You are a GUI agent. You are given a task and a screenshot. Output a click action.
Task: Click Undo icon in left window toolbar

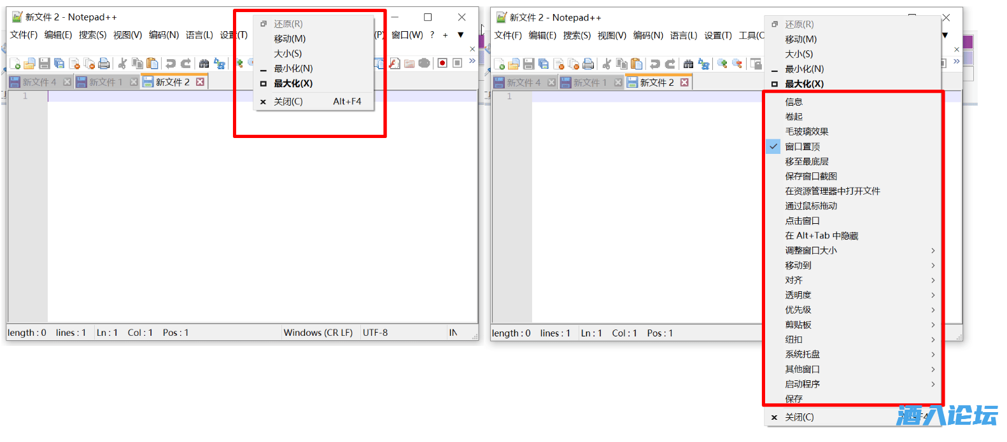pos(171,64)
